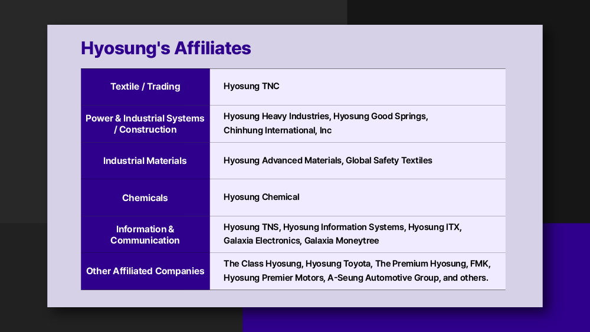Click 'Galaxia Electronics, Galaxia Moneytree' text
Screen dimensions: 590x332
pos(301,241)
